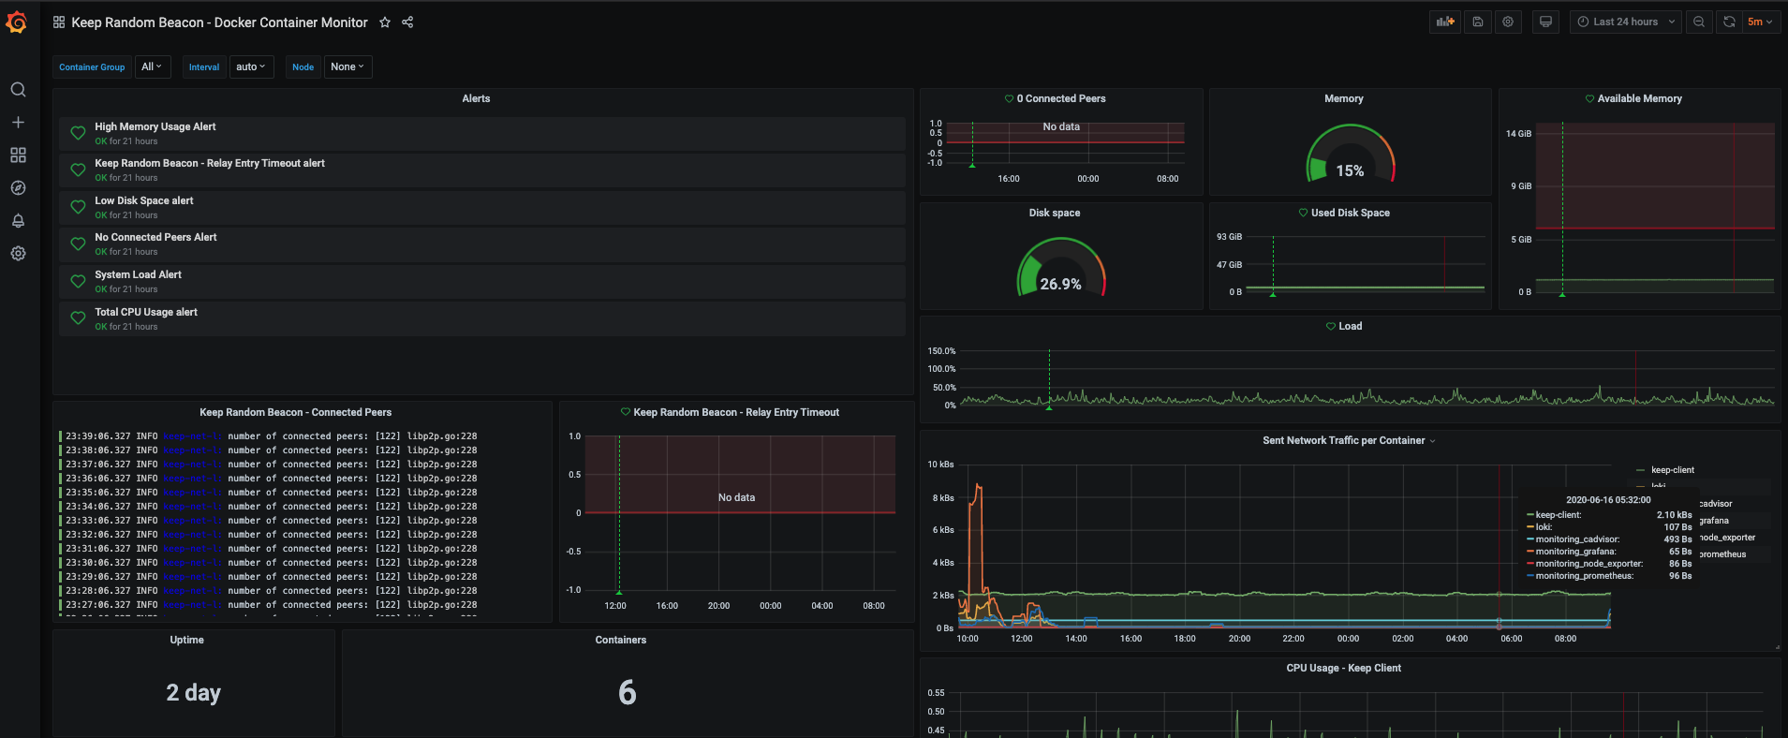This screenshot has width=1788, height=738.
Task: Open the Dashboards grid icon in sidebar
Action: point(18,155)
